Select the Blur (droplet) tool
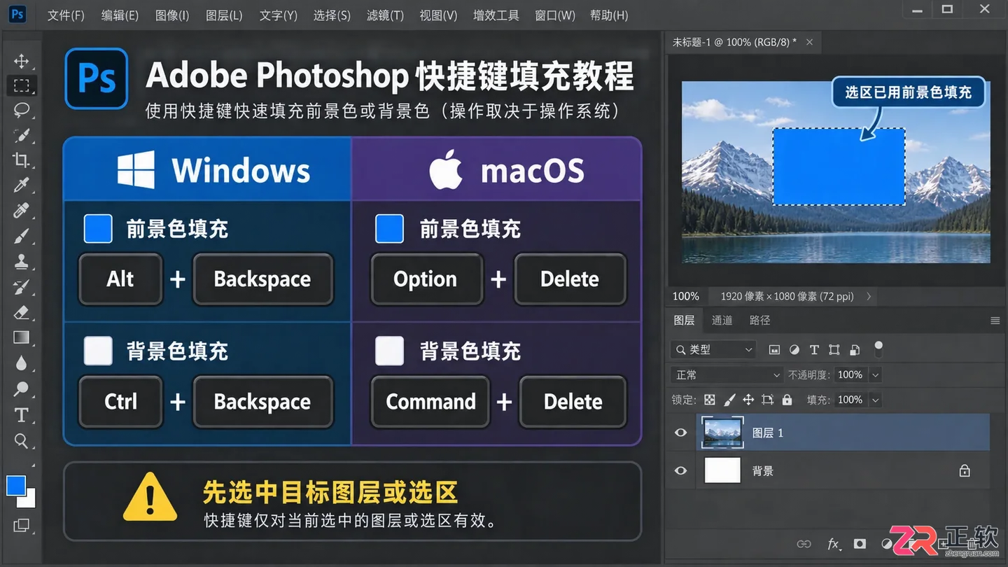 pyautogui.click(x=21, y=363)
